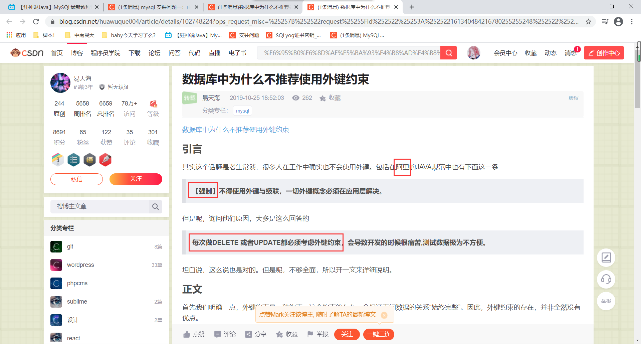
Task: Click the red search button in header
Action: (449, 53)
